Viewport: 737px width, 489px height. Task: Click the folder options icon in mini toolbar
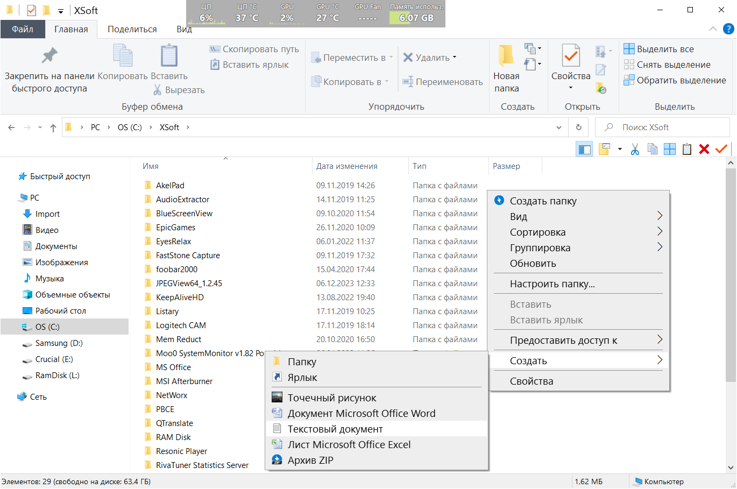coord(604,149)
